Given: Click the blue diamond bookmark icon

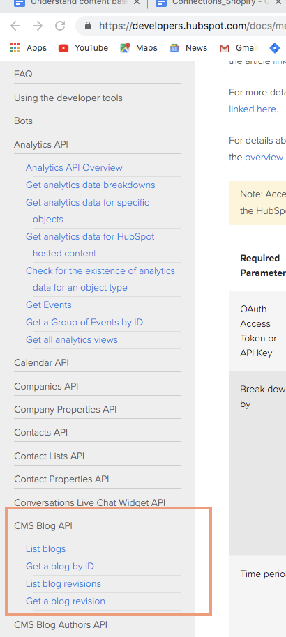Looking at the screenshot, I should [x=275, y=48].
